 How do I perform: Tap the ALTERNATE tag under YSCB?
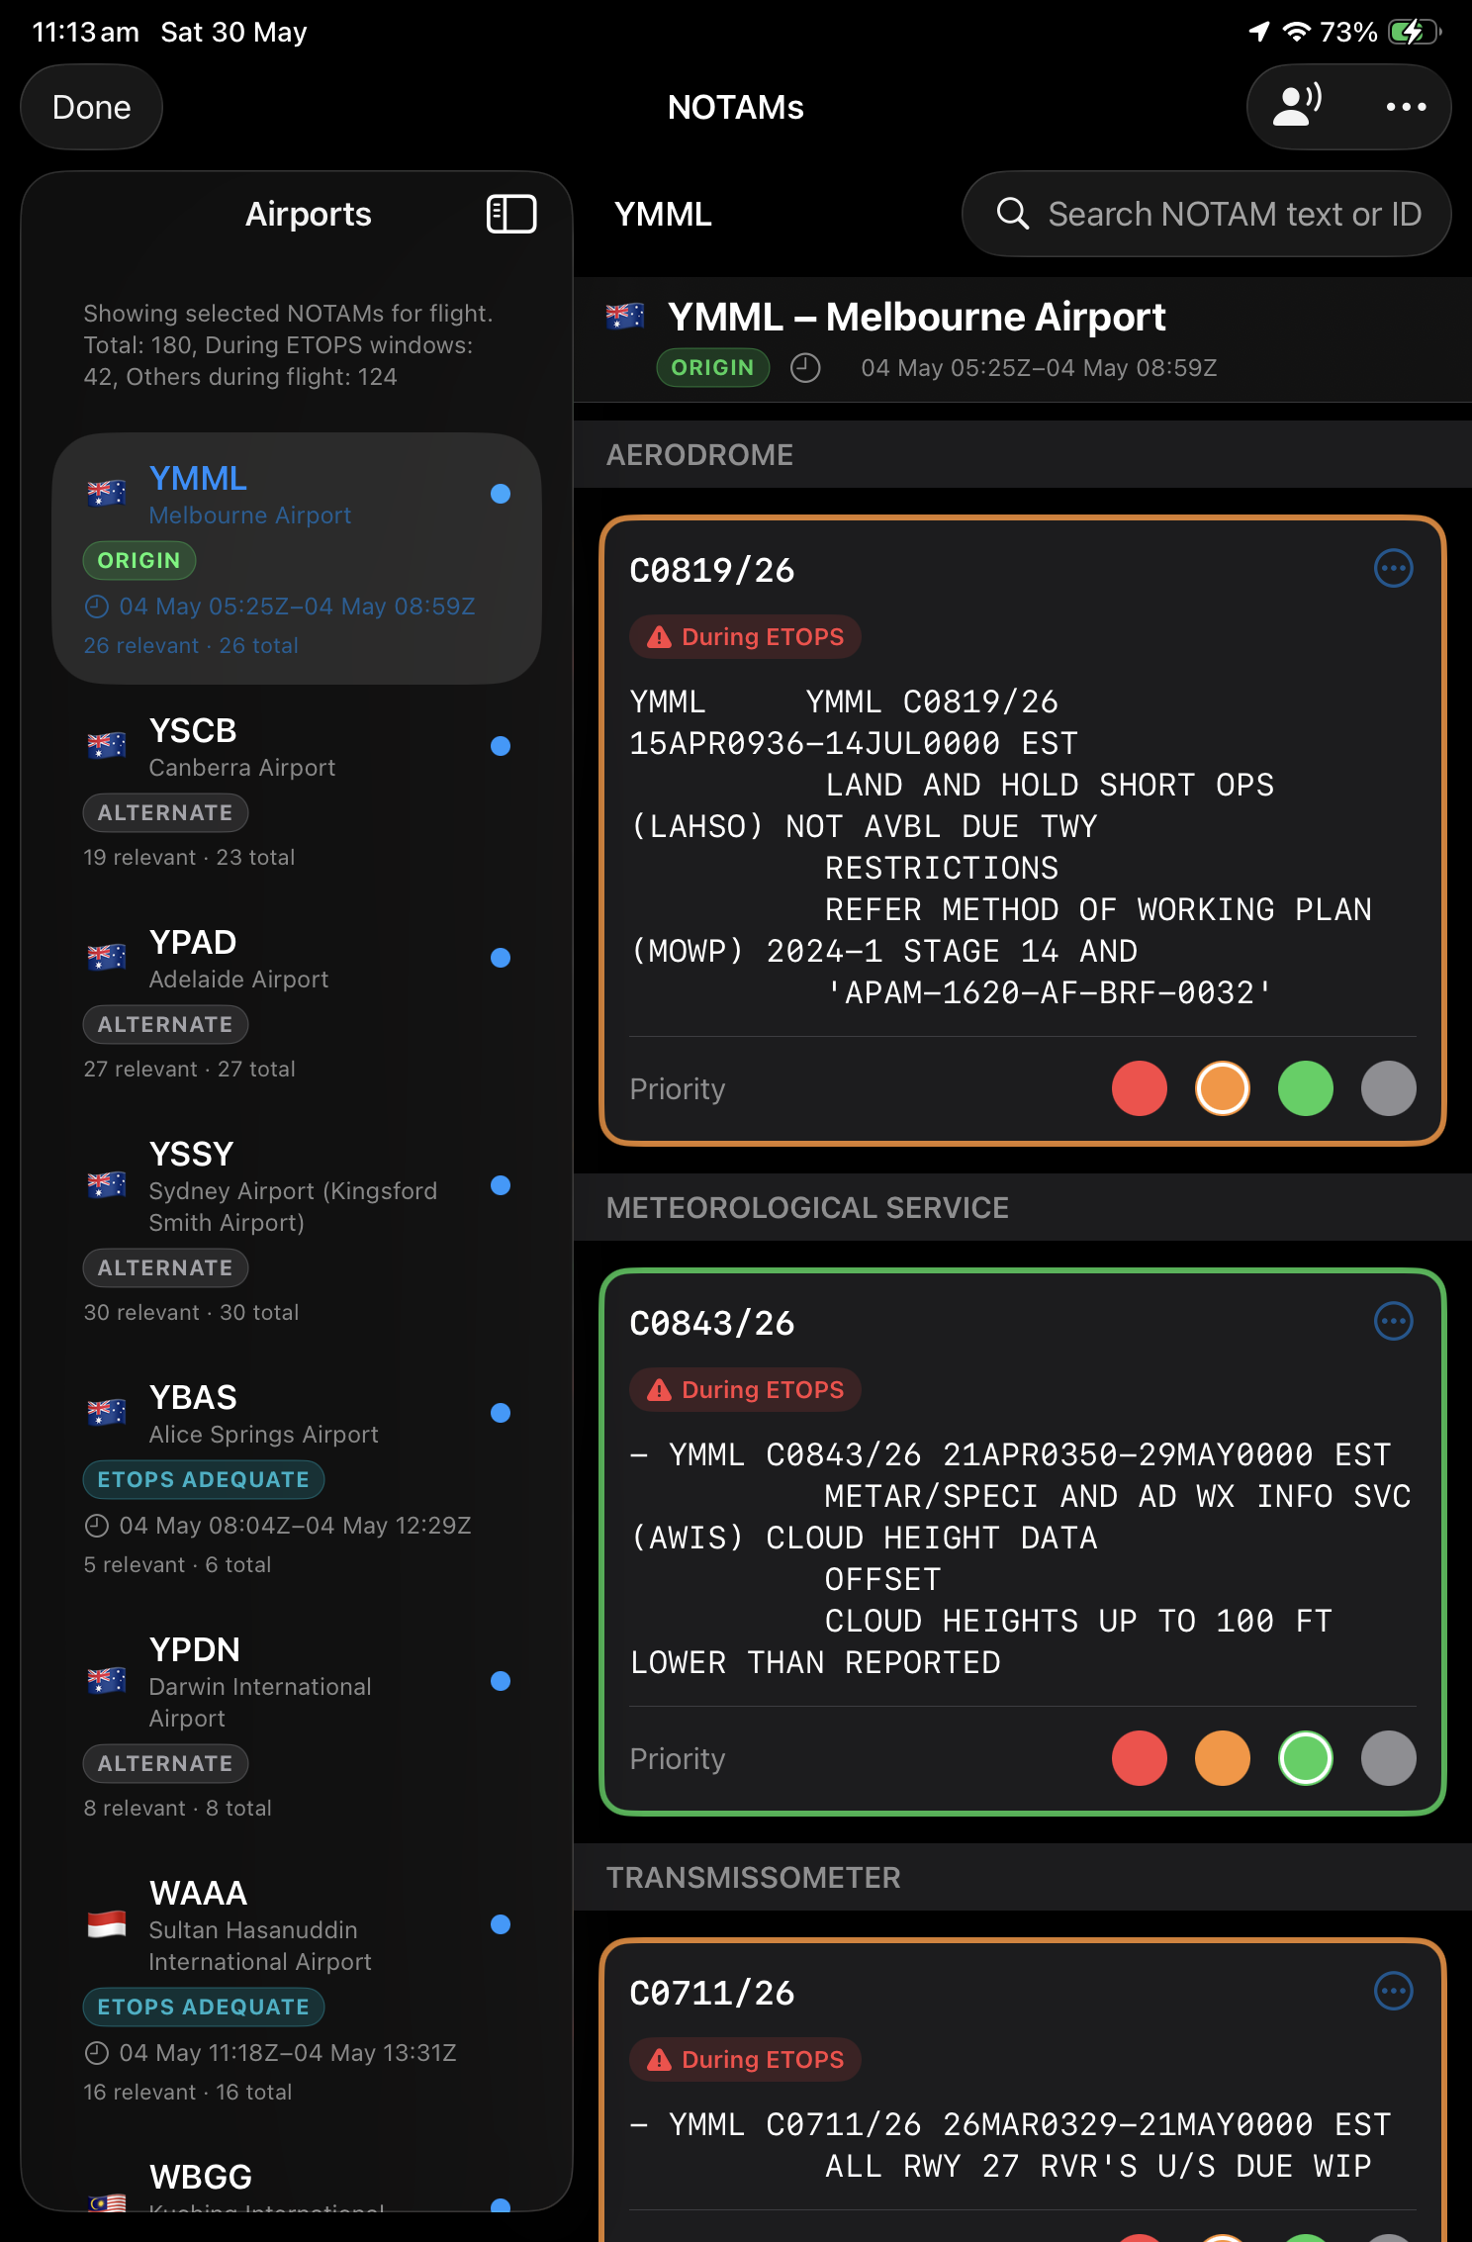click(x=165, y=813)
